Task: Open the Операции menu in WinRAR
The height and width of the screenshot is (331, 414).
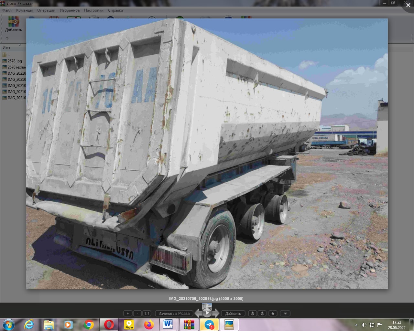Action: click(46, 10)
